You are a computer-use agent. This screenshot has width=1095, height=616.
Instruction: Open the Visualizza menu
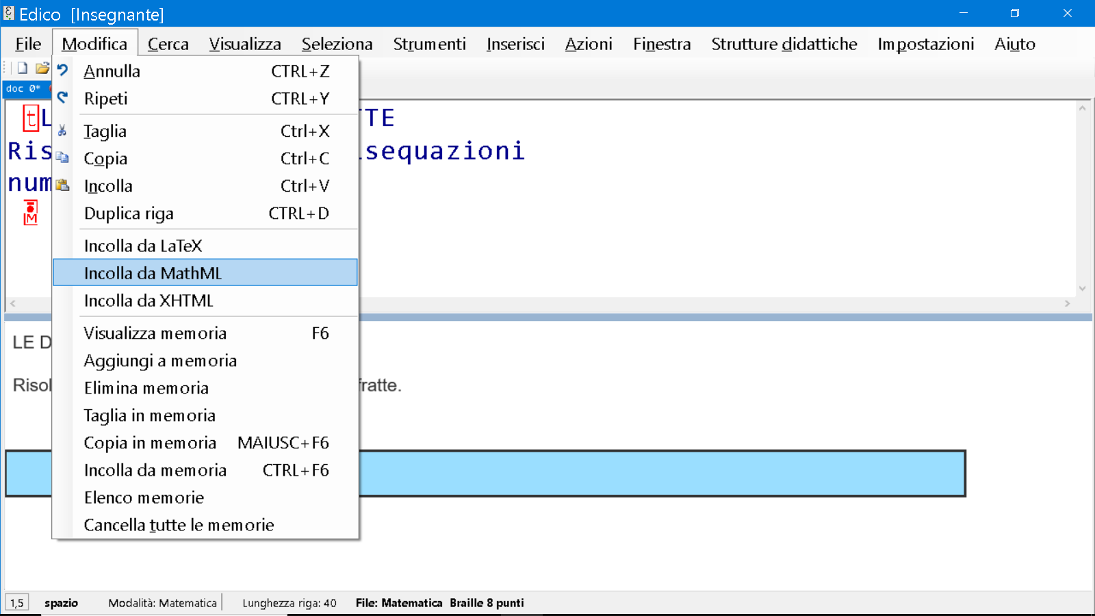(x=245, y=44)
